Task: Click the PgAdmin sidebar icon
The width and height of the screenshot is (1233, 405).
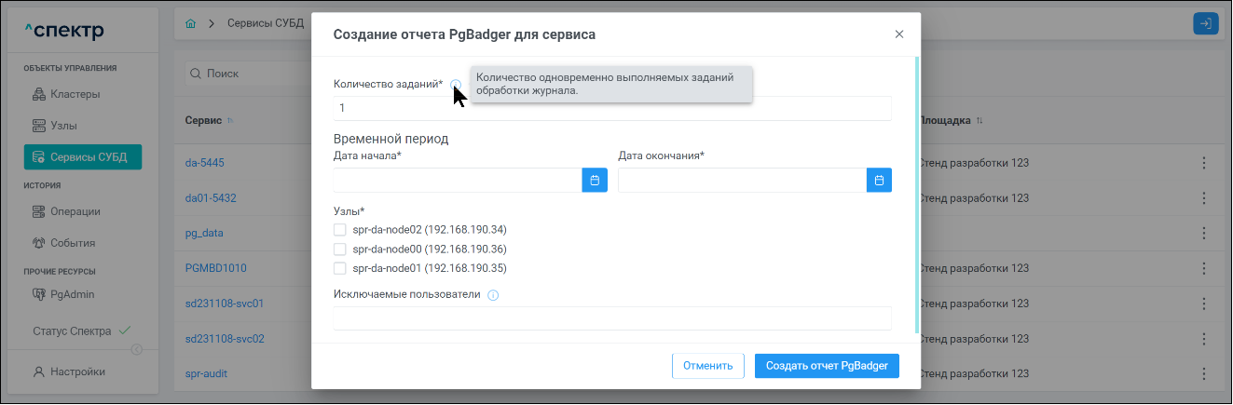Action: [x=39, y=294]
